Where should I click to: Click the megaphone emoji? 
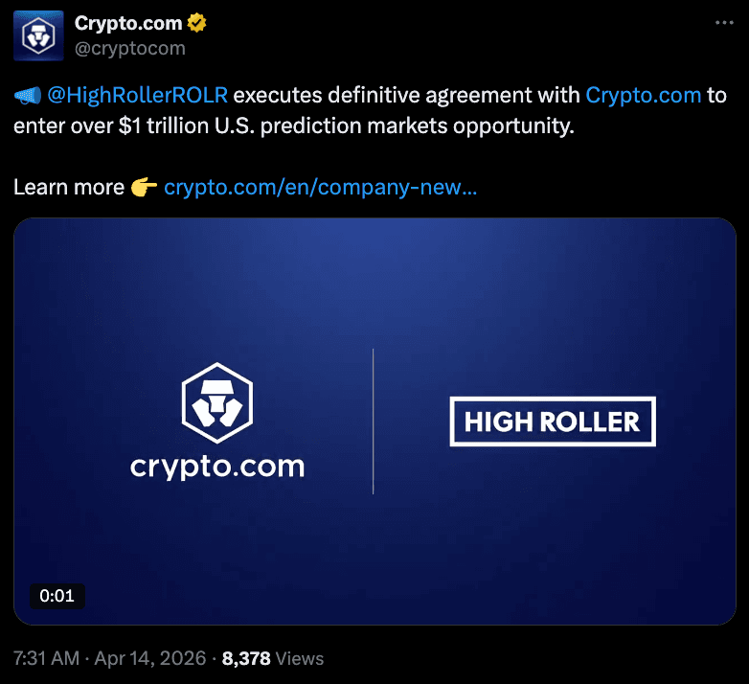[x=26, y=96]
